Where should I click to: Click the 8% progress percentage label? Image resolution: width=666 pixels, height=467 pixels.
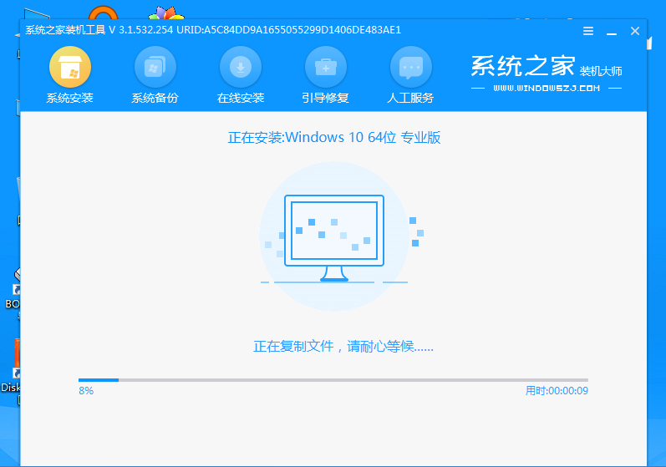[85, 390]
